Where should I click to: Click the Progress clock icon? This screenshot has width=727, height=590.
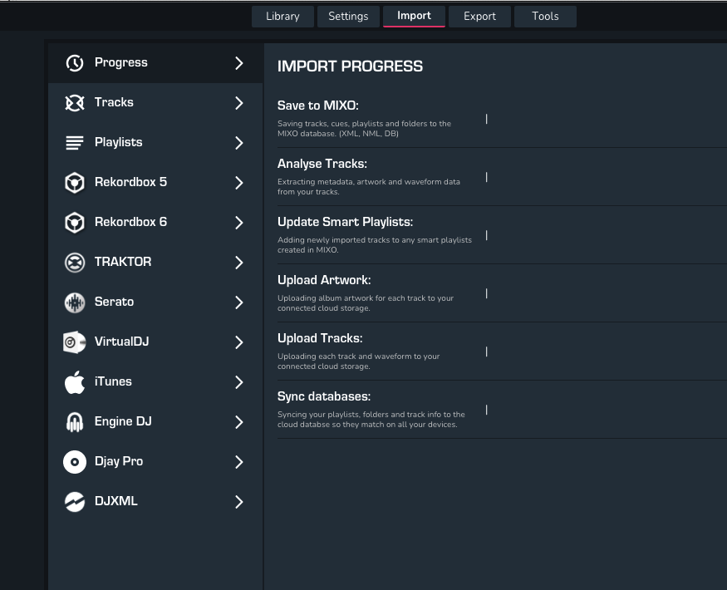[75, 63]
